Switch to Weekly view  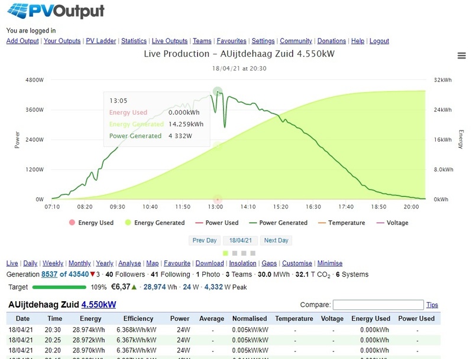pos(53,263)
